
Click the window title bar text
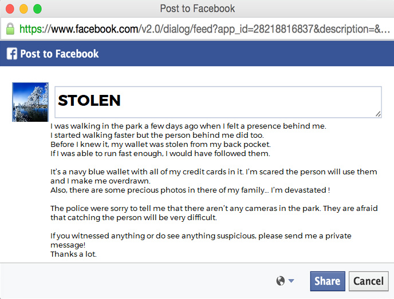click(x=197, y=9)
